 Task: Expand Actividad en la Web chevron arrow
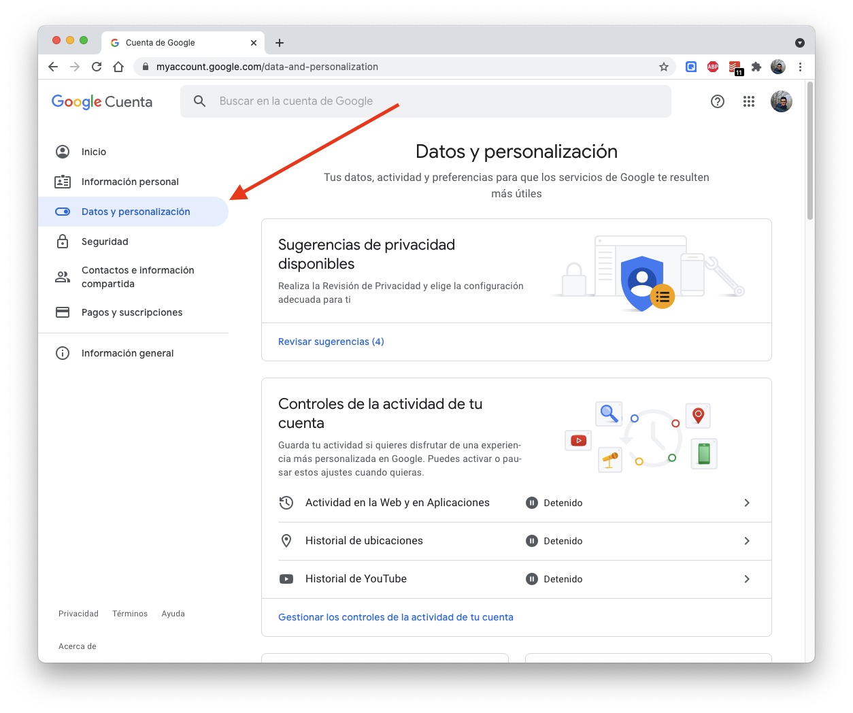746,503
